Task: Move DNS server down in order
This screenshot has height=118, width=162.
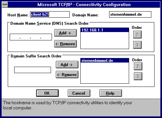Action: pyautogui.click(x=137, y=45)
